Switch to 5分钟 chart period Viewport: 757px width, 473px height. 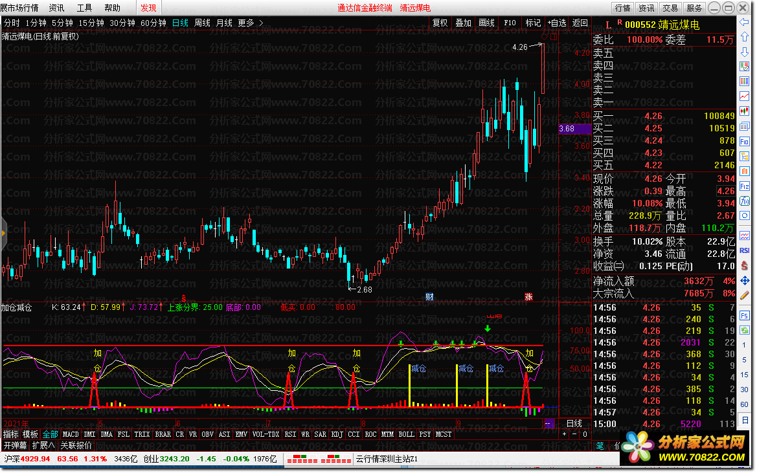coord(62,23)
